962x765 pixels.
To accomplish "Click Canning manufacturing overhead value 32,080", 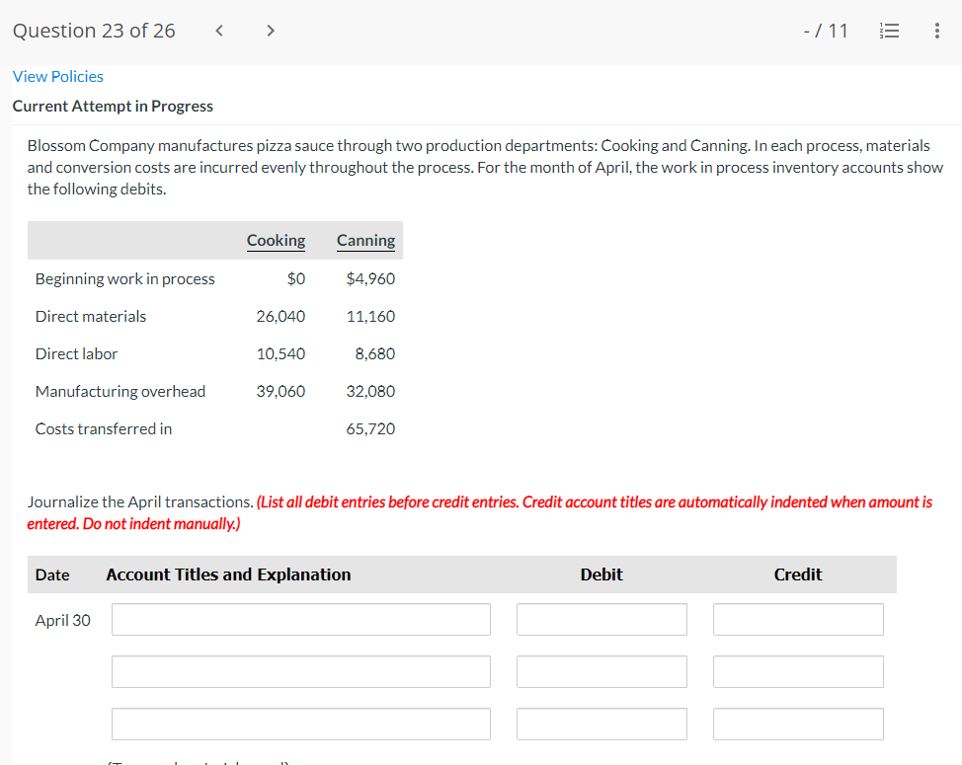I will point(370,391).
